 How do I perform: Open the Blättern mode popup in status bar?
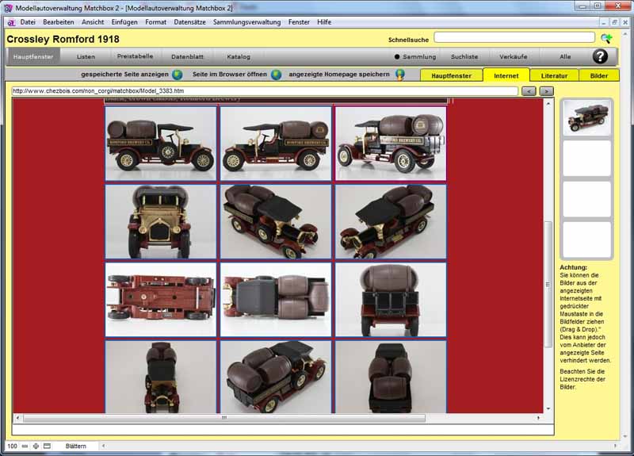click(76, 446)
